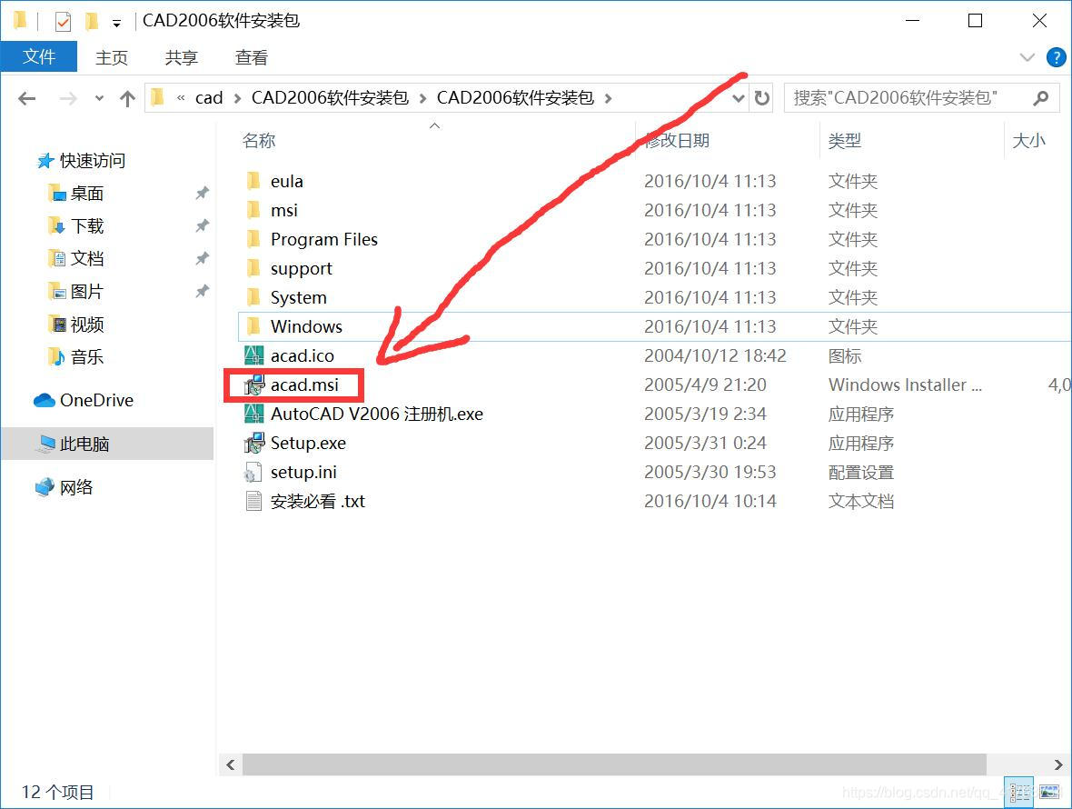1072x809 pixels.
Task: Select the support folder icon
Action: point(253,268)
